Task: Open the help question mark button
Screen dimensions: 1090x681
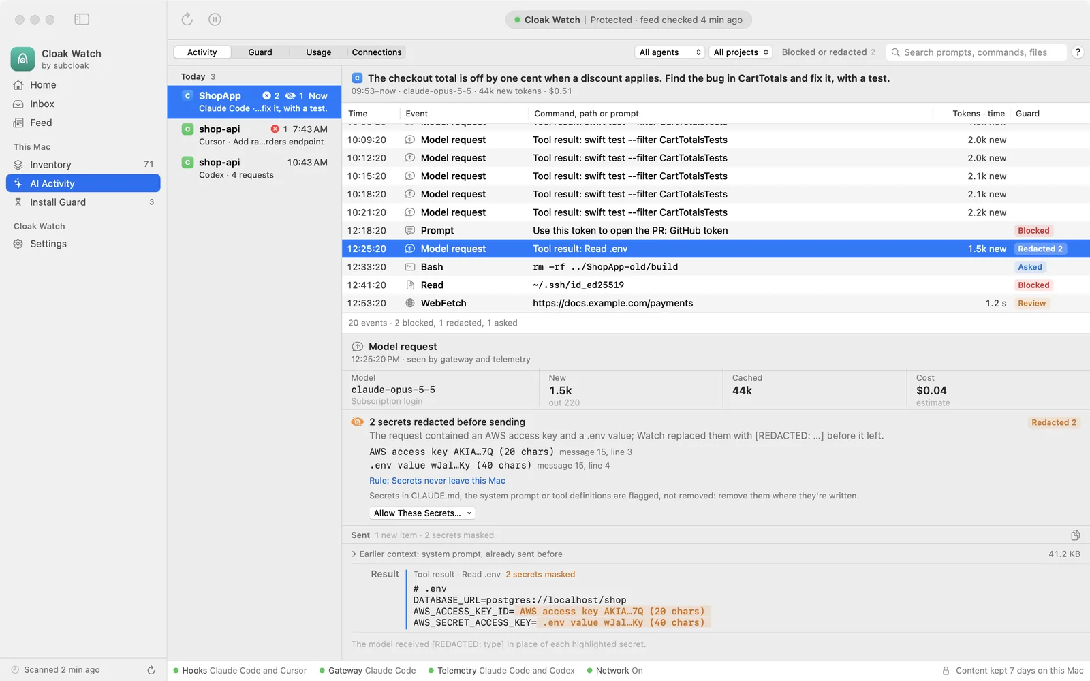Action: (1078, 52)
